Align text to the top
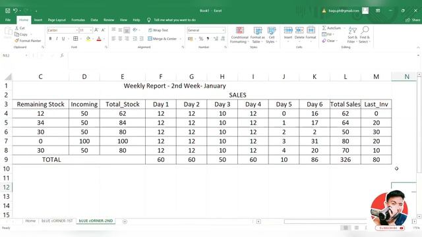The width and height of the screenshot is (422, 237). [113, 30]
